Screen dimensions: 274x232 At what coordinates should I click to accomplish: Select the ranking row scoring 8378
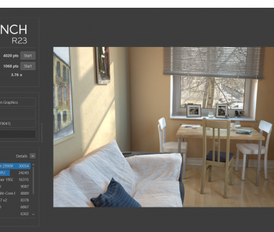pyautogui.click(x=15, y=200)
